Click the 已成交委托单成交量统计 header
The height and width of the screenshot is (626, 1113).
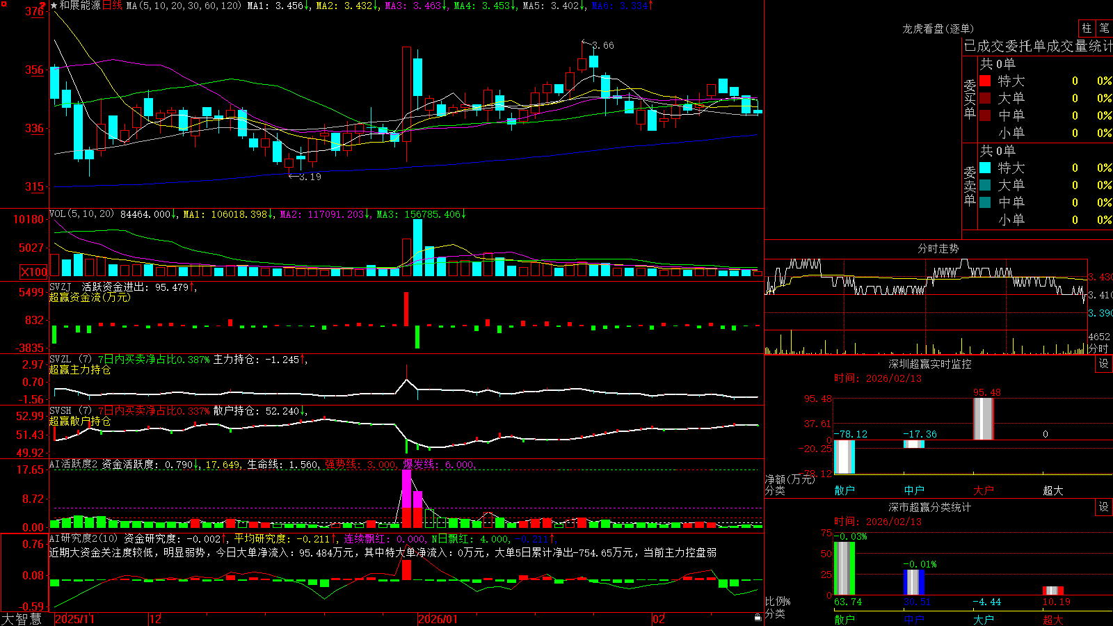point(1038,46)
